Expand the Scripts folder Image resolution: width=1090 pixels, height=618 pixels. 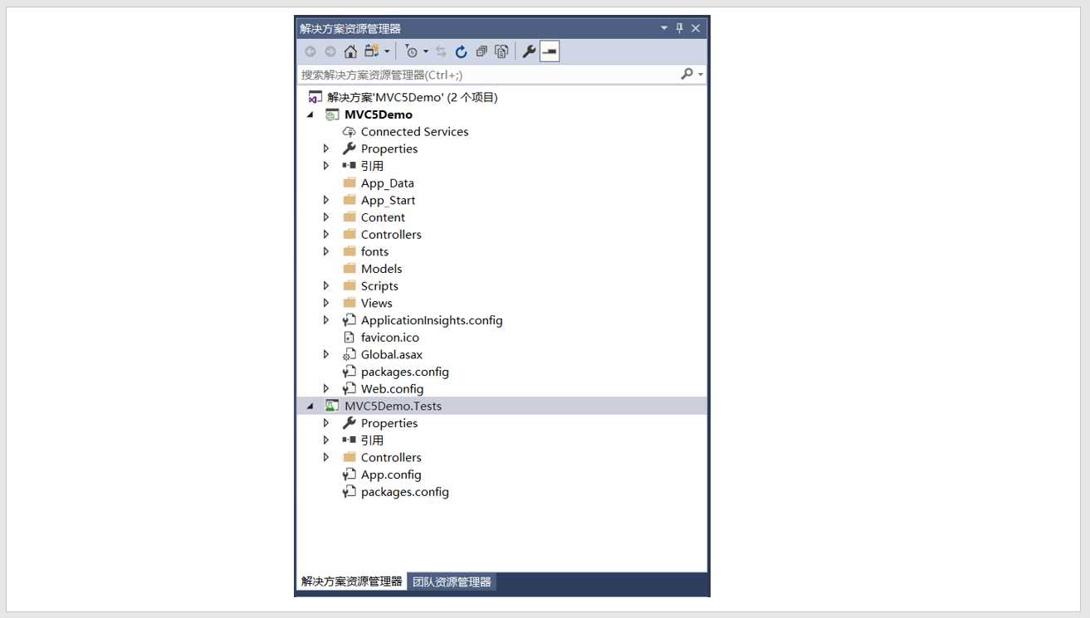click(x=326, y=286)
